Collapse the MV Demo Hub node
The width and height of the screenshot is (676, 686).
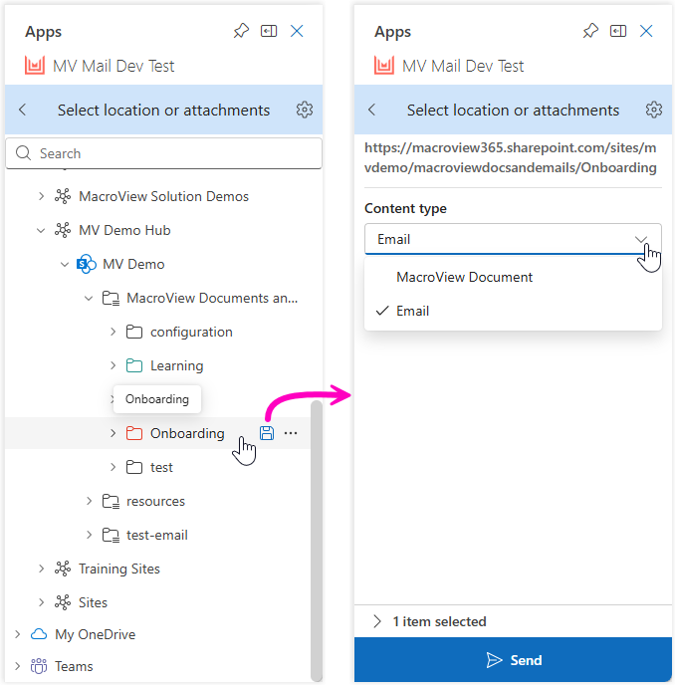coord(41,230)
